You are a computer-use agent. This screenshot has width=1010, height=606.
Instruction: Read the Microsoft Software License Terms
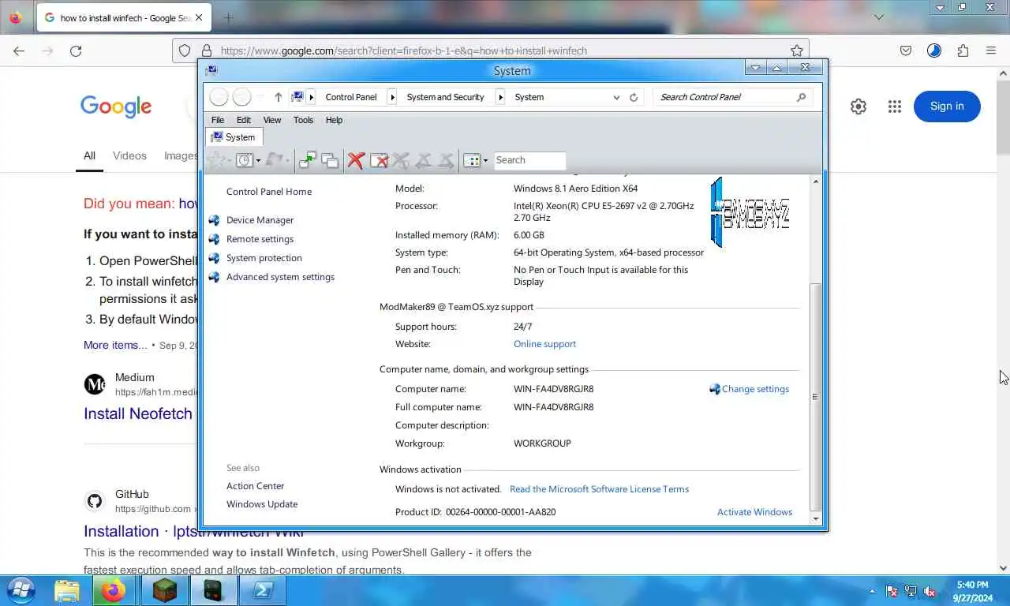click(x=599, y=489)
